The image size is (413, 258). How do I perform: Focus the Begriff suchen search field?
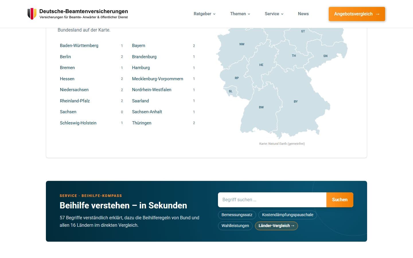coord(272,200)
